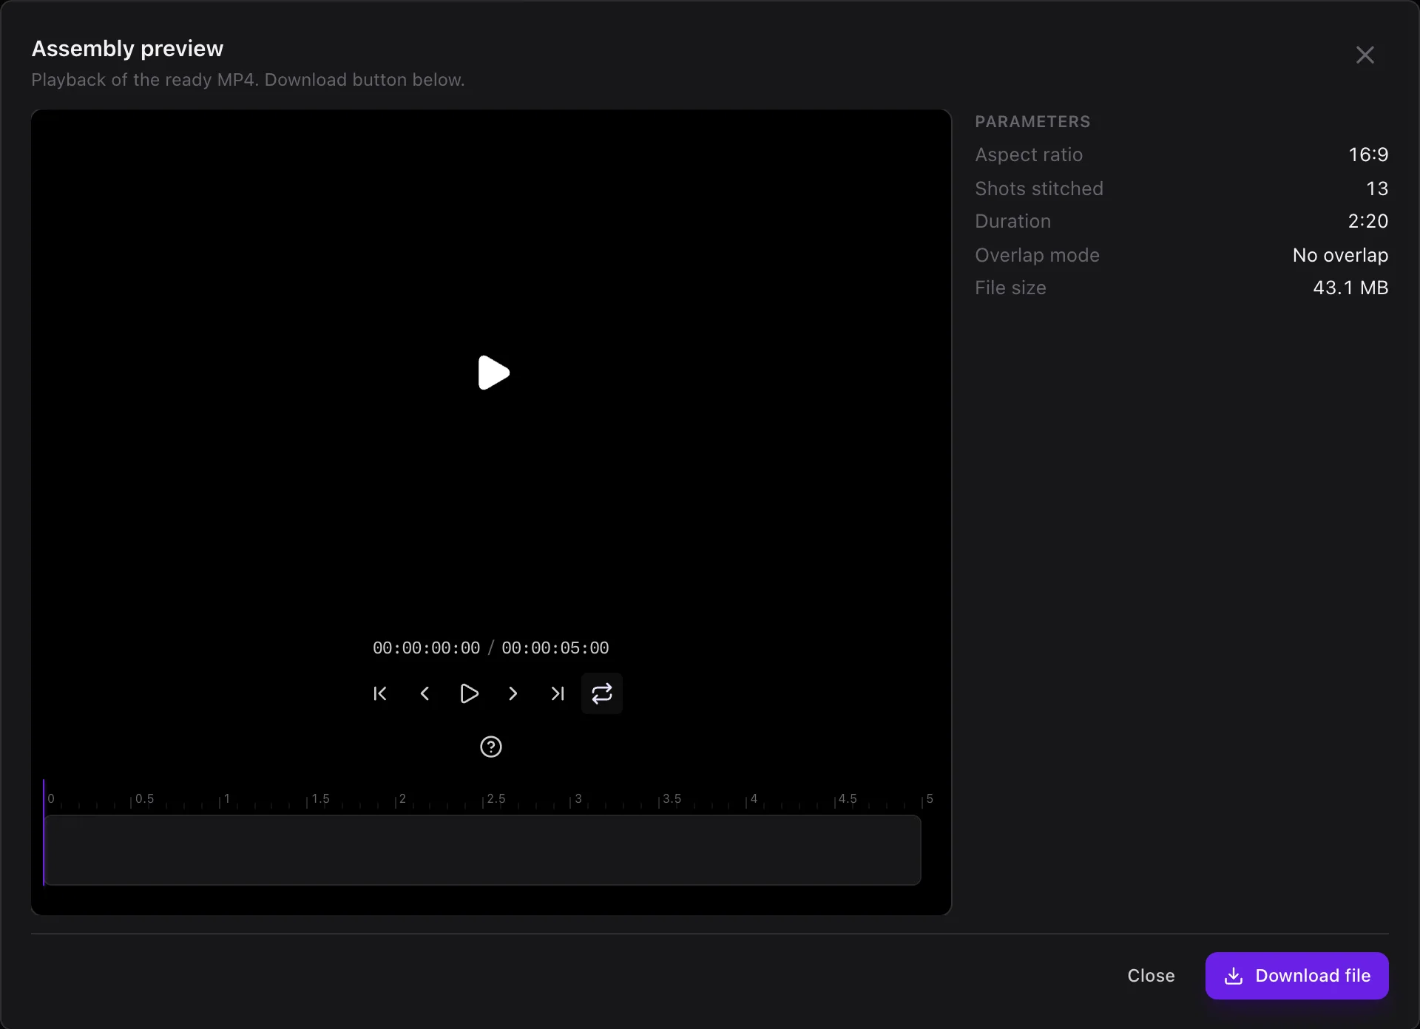This screenshot has height=1029, width=1420.
Task: Click the Download file button
Action: 1297,976
